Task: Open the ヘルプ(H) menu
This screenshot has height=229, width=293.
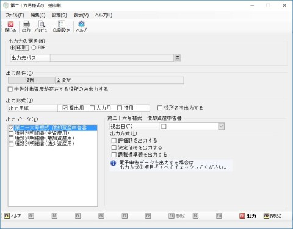Action: click(x=104, y=15)
